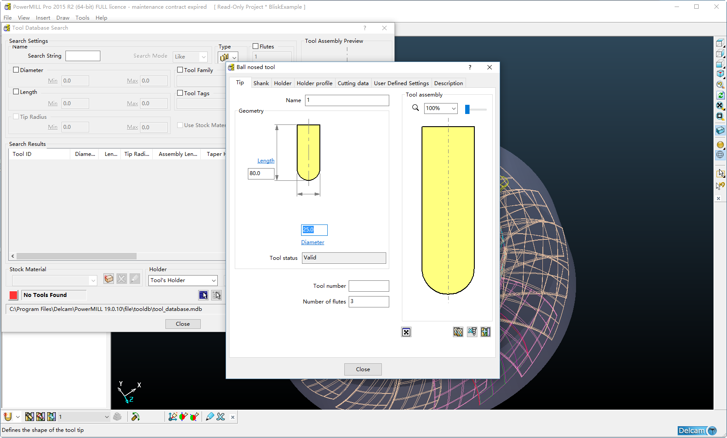Screen dimensions: 727x438
Task: Click the ISO view cube icon with red corner
Action: (720, 74)
